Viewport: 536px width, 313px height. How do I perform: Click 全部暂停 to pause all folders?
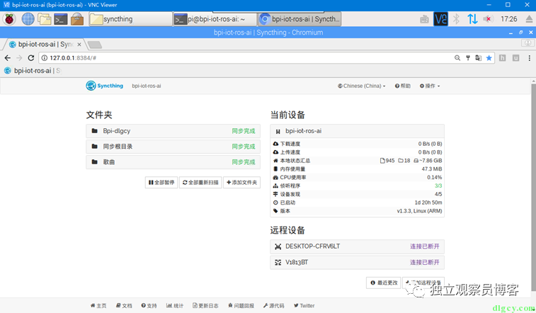pyautogui.click(x=161, y=183)
